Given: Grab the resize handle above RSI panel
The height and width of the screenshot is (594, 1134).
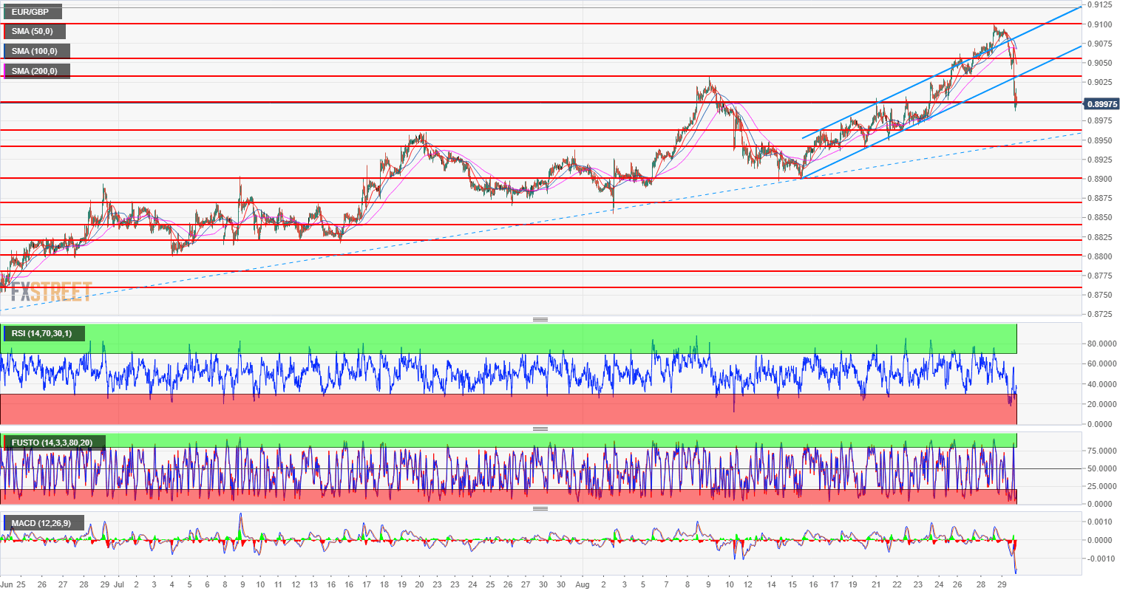Looking at the screenshot, I should click(540, 320).
